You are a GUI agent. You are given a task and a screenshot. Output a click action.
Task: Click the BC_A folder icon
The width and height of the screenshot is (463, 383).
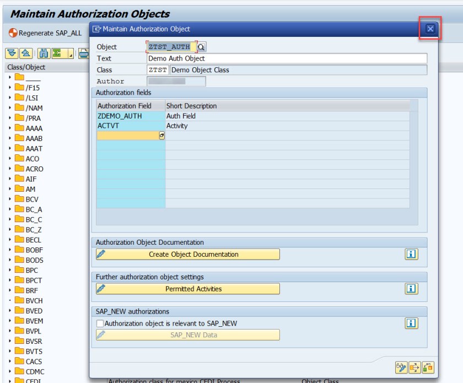coord(19,209)
